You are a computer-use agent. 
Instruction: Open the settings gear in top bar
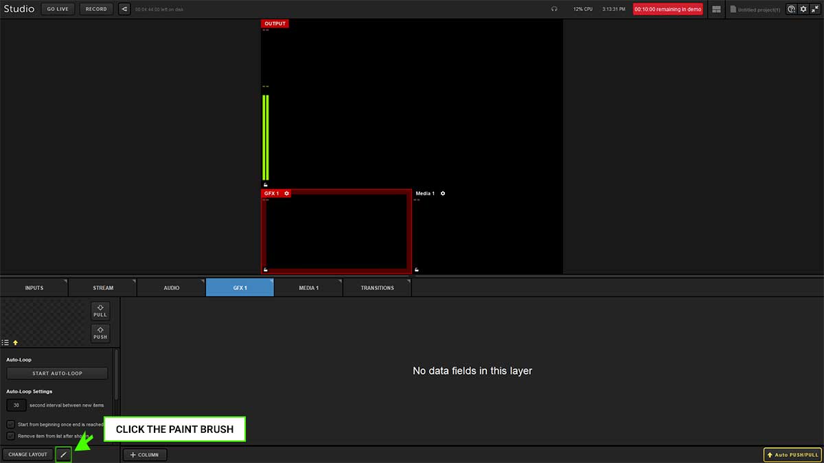(803, 9)
